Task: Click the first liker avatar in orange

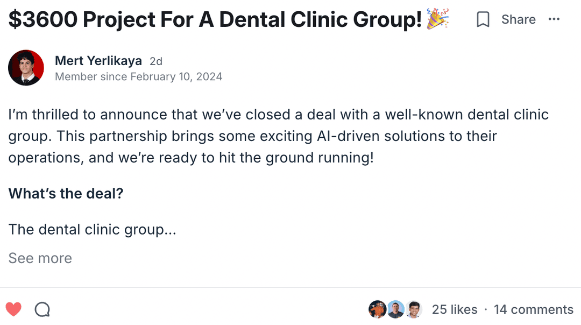Action: tap(377, 309)
